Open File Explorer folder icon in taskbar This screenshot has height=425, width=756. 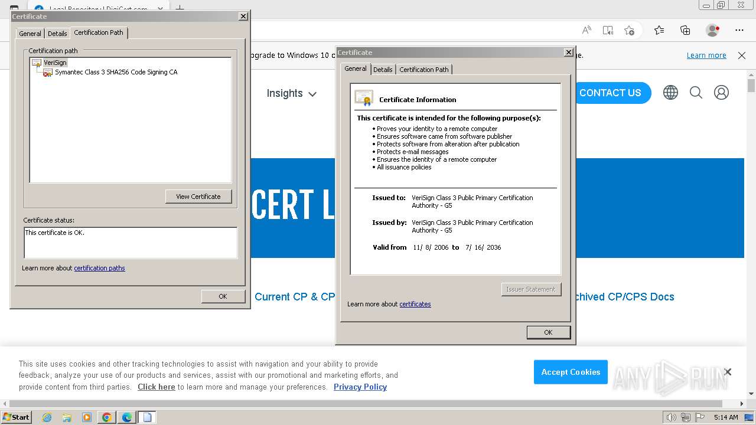coord(67,417)
